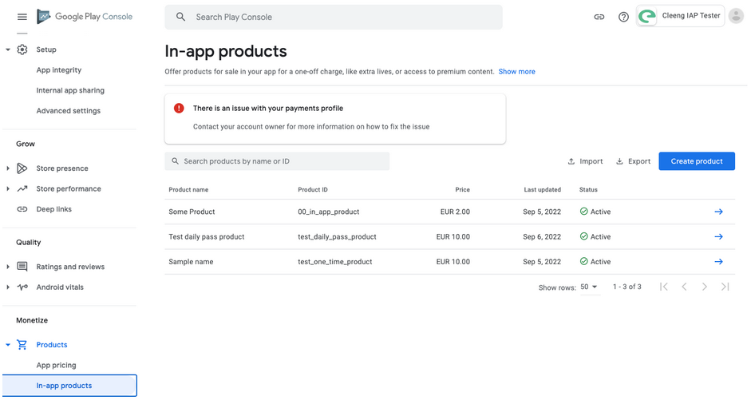Click the Test daily pass product name

pos(207,236)
